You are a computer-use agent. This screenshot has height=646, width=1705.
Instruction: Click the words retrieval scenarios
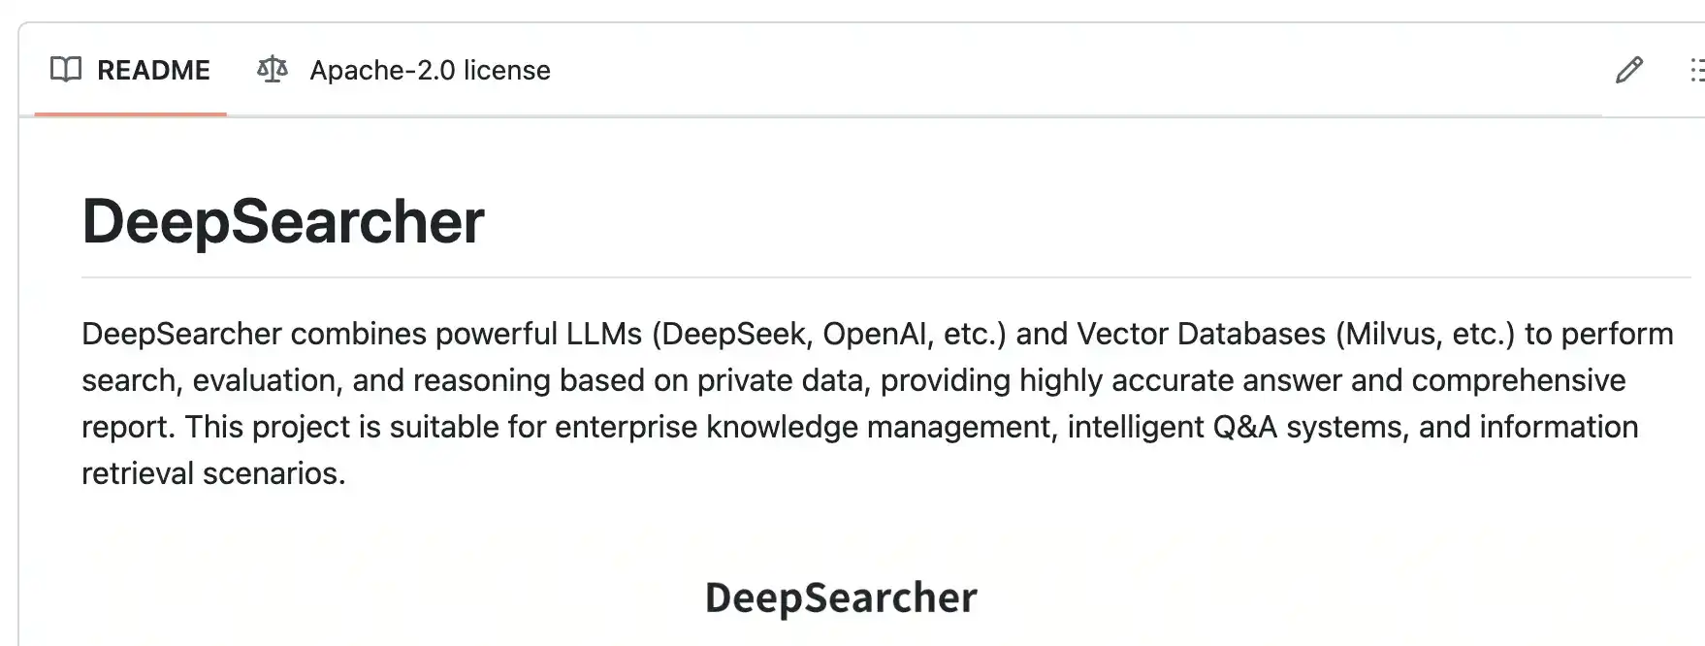[213, 473]
